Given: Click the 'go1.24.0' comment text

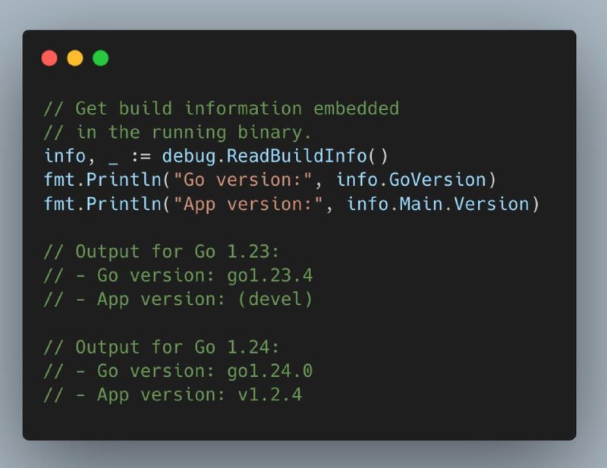Looking at the screenshot, I should point(270,371).
